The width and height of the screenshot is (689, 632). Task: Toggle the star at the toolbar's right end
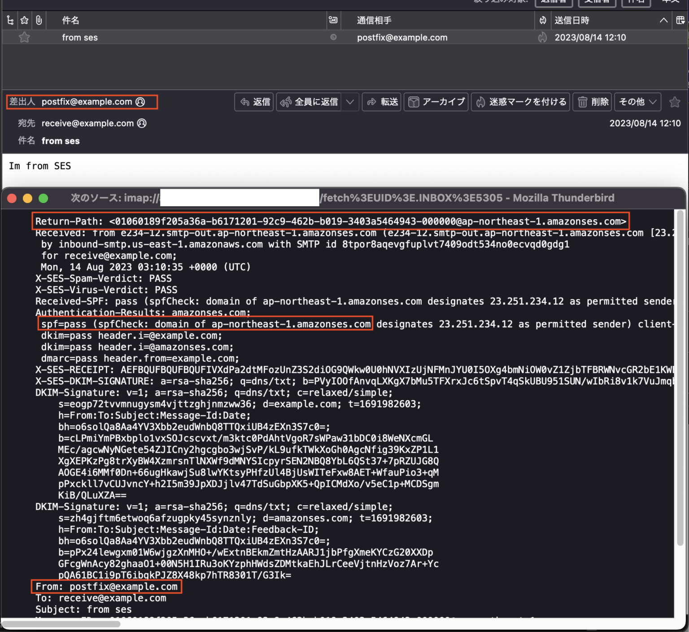point(675,102)
